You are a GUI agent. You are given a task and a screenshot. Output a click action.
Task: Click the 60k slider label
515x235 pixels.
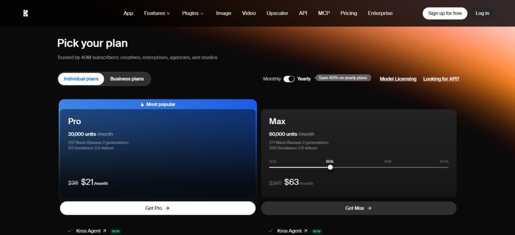click(330, 162)
